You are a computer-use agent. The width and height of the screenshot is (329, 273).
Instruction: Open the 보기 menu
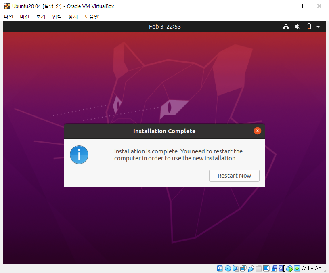[41, 17]
